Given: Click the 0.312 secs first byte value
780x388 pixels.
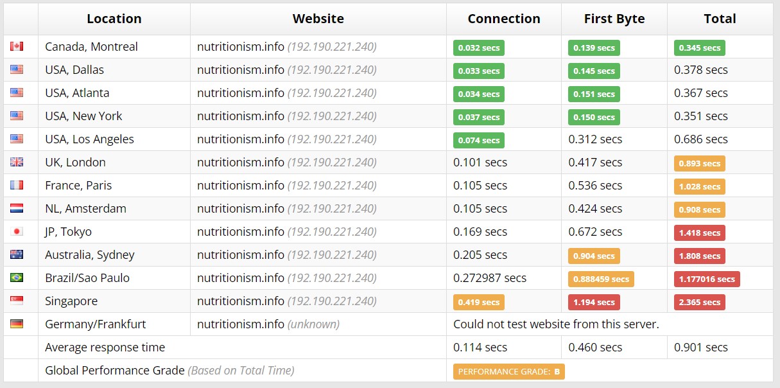Looking at the screenshot, I should (x=595, y=139).
